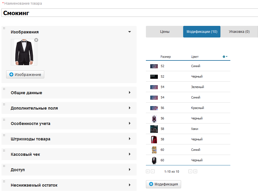The height and width of the screenshot is (193, 258).
Task: Collapse the Изображения section
Action: 130,32
